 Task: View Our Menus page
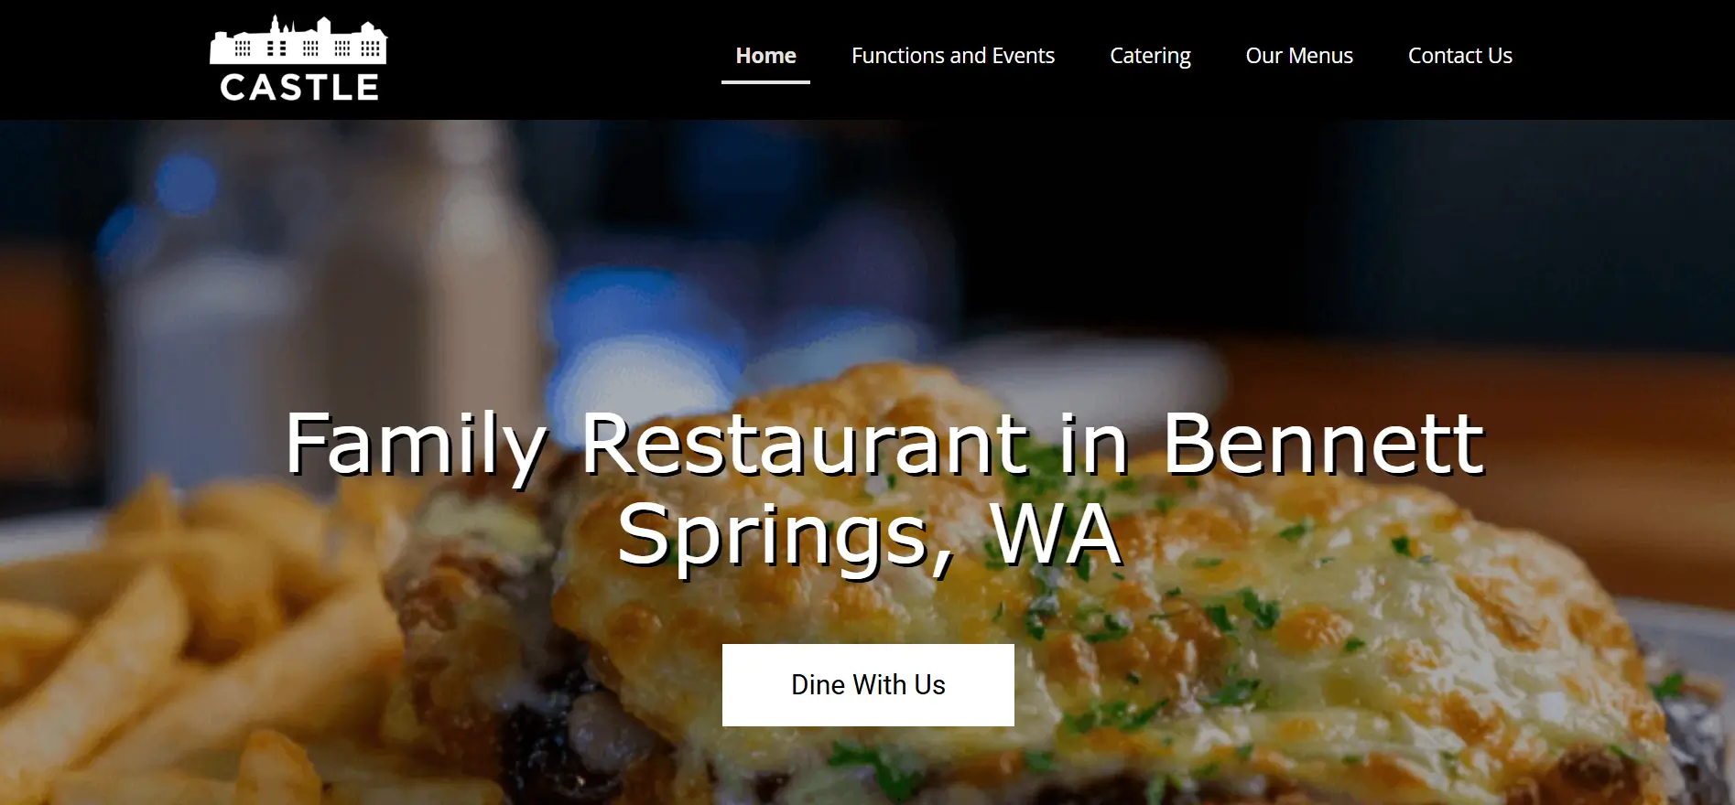[x=1298, y=56]
